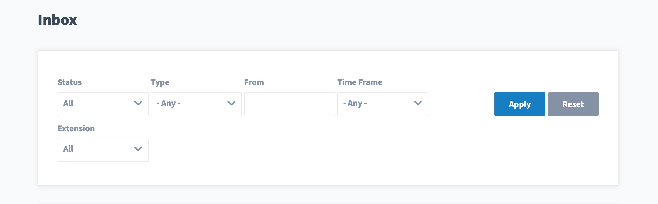The width and height of the screenshot is (658, 204).
Task: Open the Time Frame chevron arrow
Action: tap(417, 104)
